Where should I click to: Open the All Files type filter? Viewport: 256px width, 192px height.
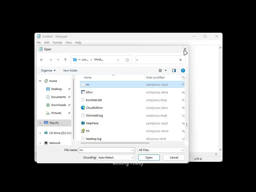tap(161, 150)
